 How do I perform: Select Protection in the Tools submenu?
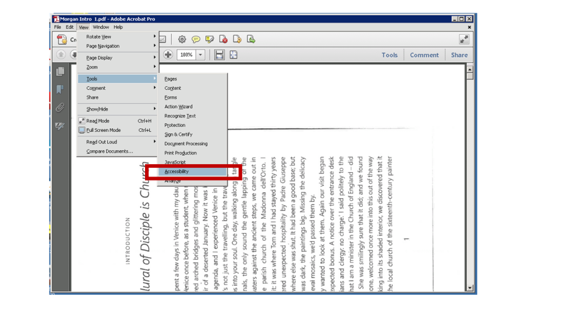pos(193,125)
